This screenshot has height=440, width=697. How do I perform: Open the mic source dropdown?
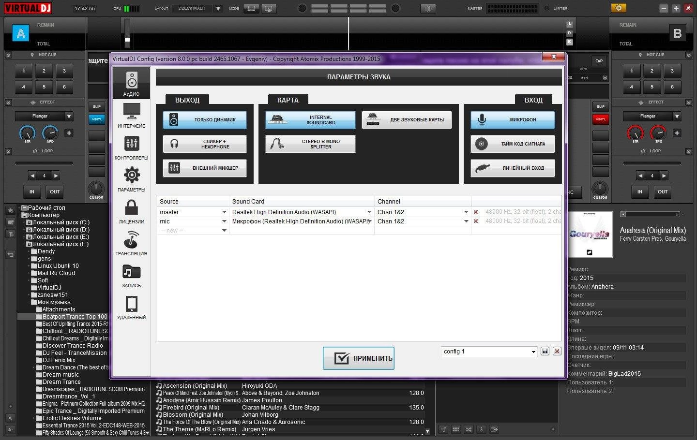click(224, 221)
